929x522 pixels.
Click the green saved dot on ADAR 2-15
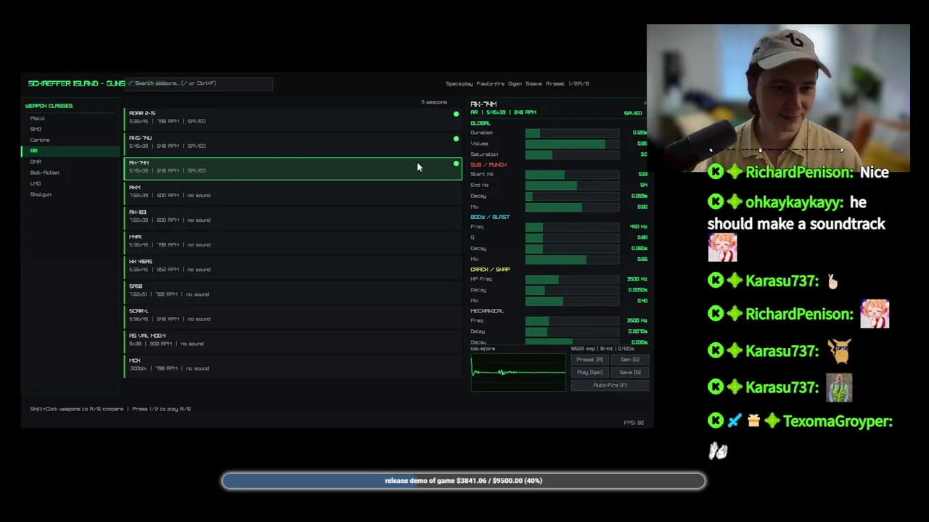pos(456,114)
